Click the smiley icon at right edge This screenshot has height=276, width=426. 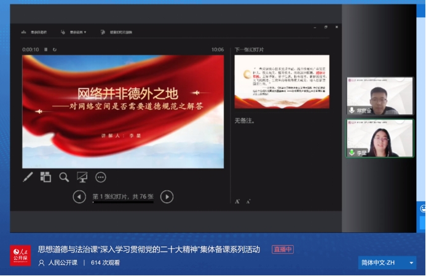tap(423, 208)
